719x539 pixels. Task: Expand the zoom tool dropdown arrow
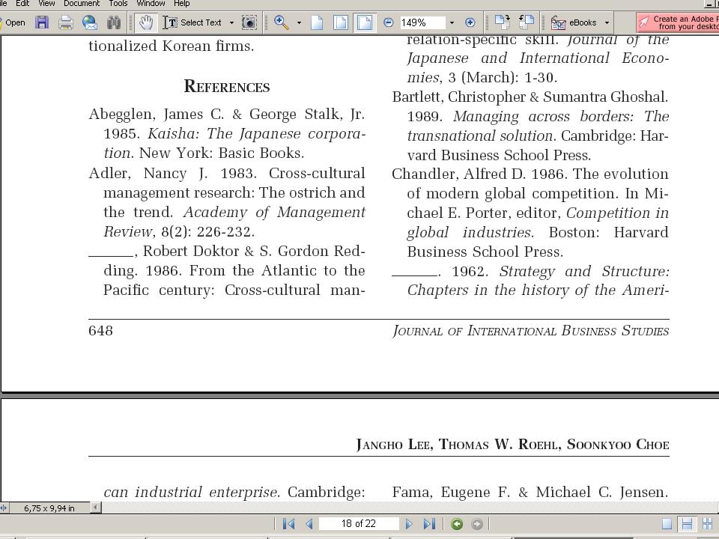click(299, 22)
